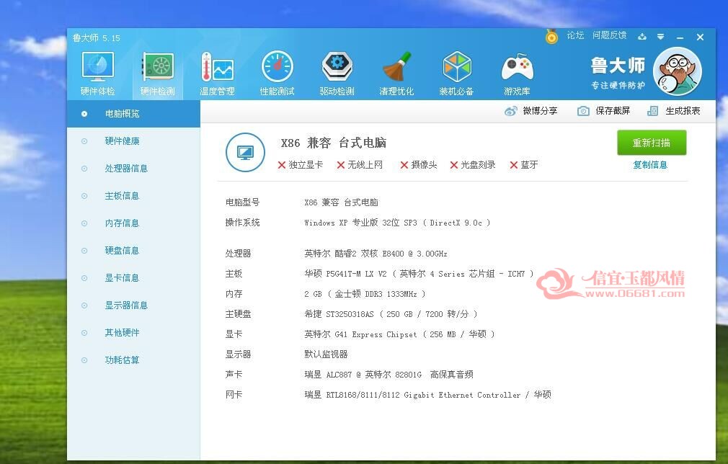Click the camera icon for 保存截屏
Image resolution: width=728 pixels, height=464 pixels.
(583, 112)
